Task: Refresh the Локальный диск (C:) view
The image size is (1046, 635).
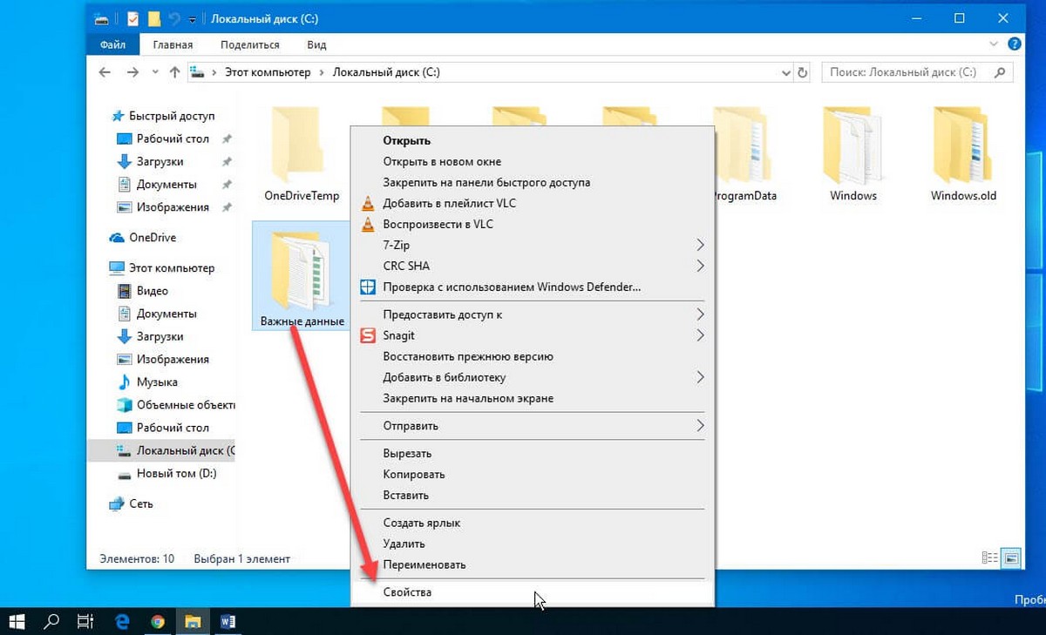Action: [803, 72]
